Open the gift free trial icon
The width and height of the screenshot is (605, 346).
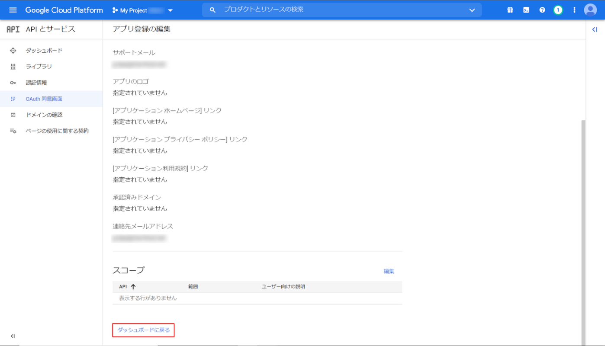pyautogui.click(x=510, y=10)
